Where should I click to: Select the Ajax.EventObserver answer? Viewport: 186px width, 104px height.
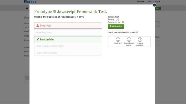point(68,53)
